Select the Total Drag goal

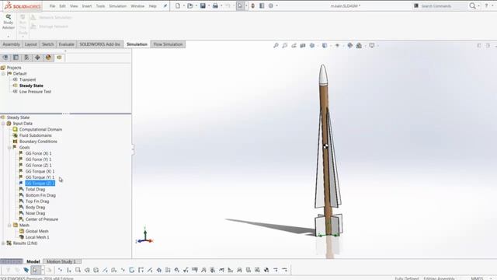[x=35, y=190]
